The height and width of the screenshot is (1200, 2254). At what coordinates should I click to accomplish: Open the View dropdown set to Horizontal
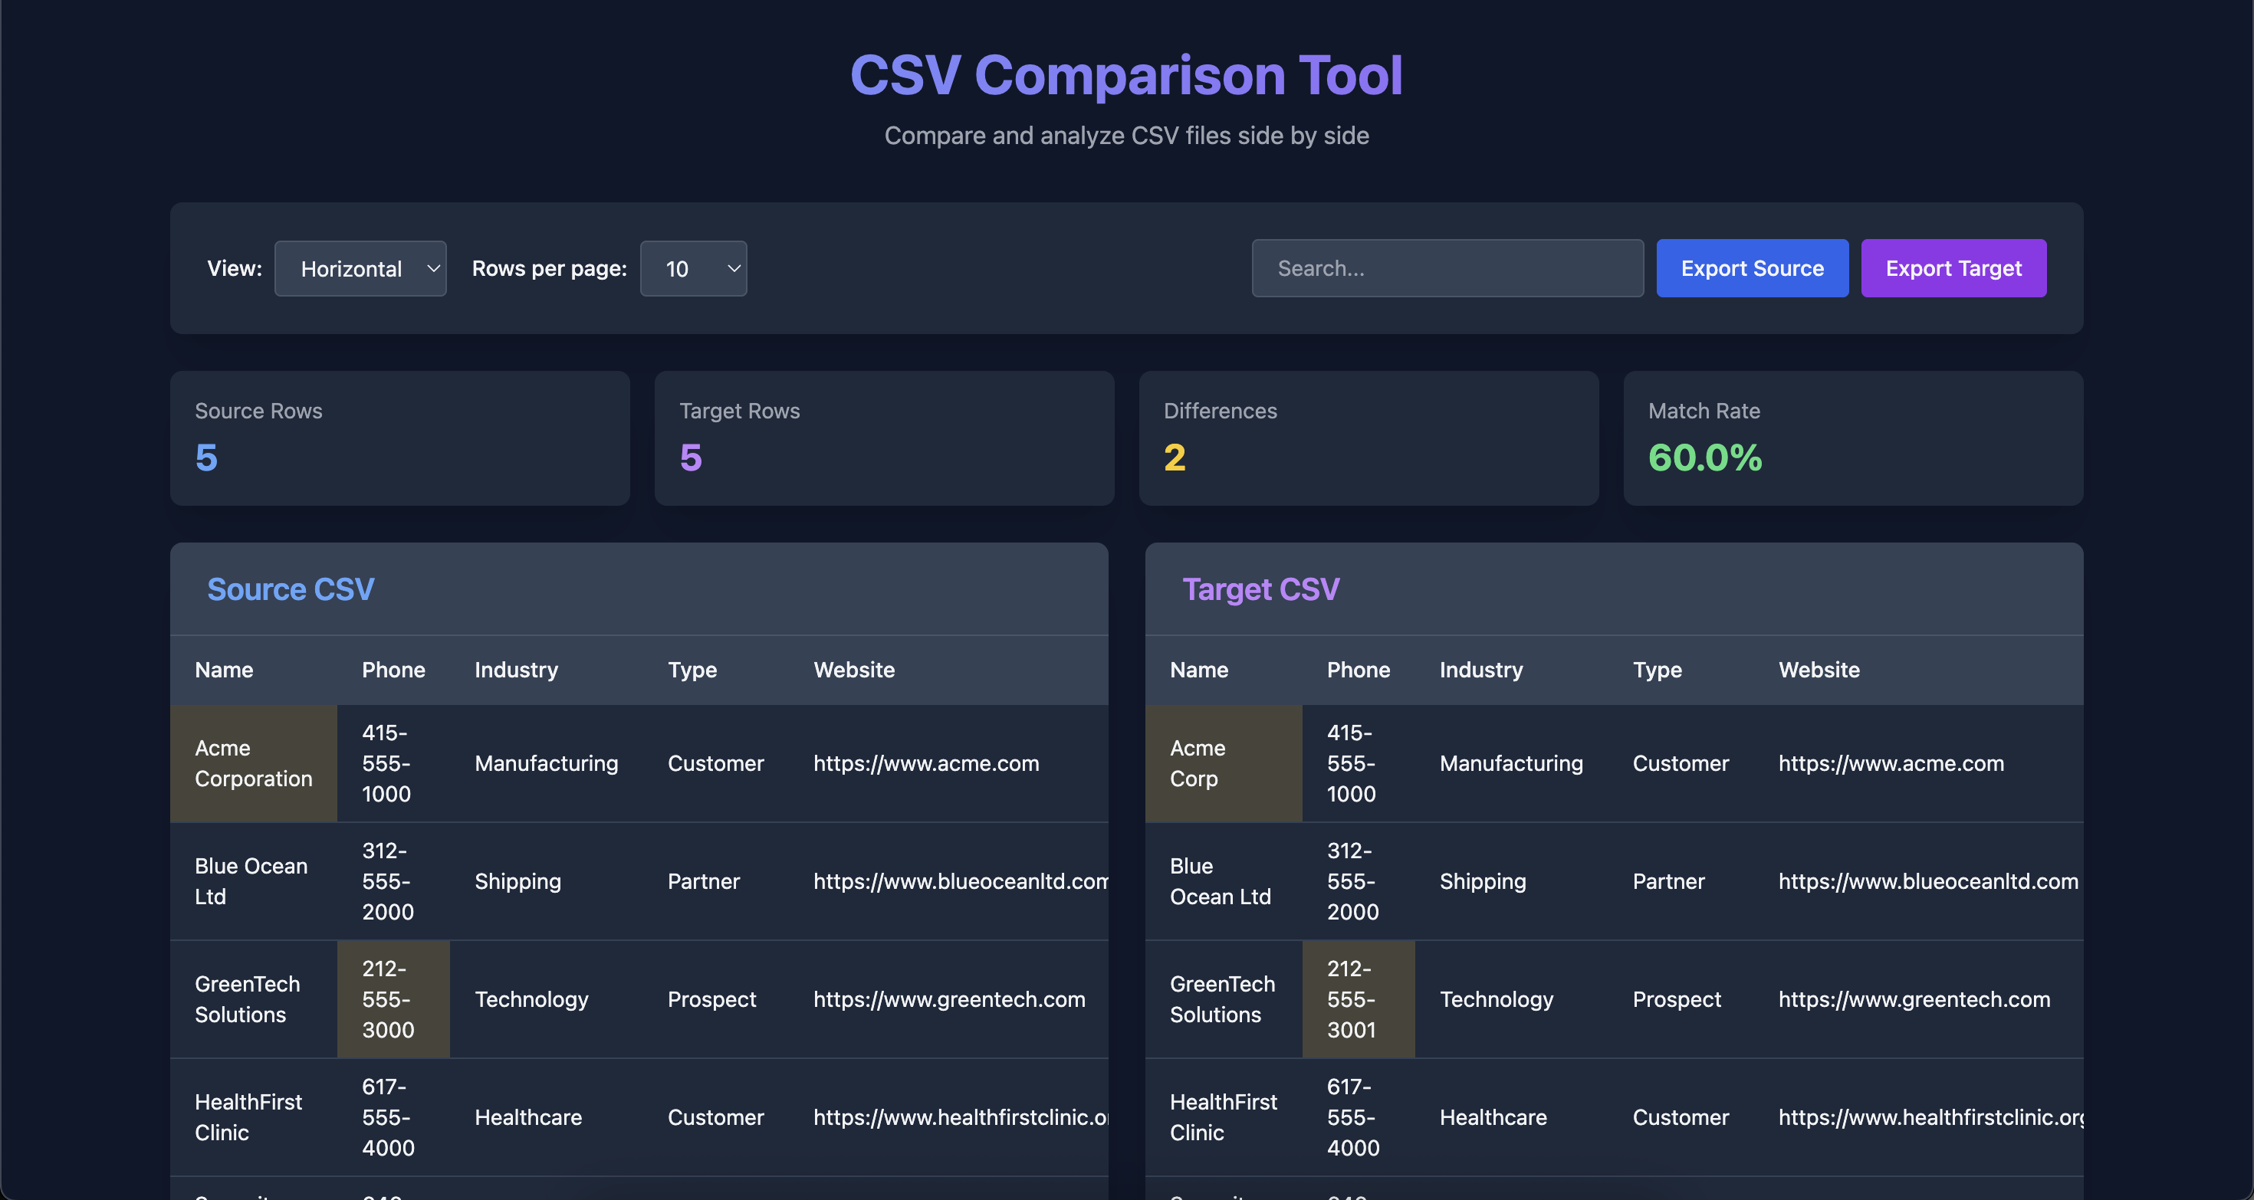tap(360, 268)
